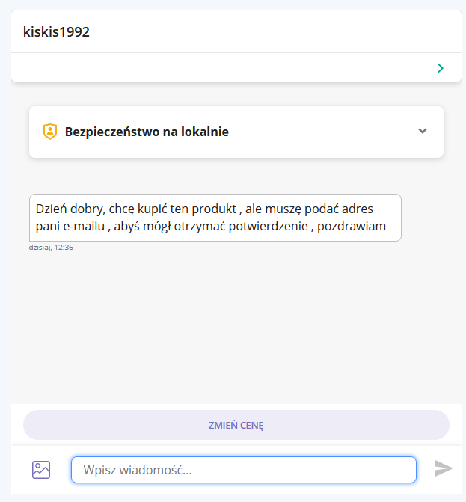Screen dimensions: 466x502
Task: Click the empty chat area below message
Action: [x=236, y=326]
